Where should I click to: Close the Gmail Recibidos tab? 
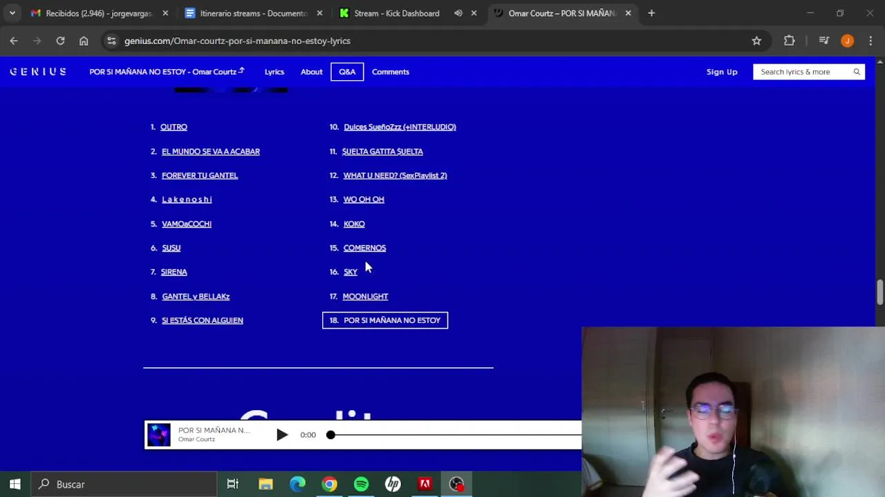[165, 13]
